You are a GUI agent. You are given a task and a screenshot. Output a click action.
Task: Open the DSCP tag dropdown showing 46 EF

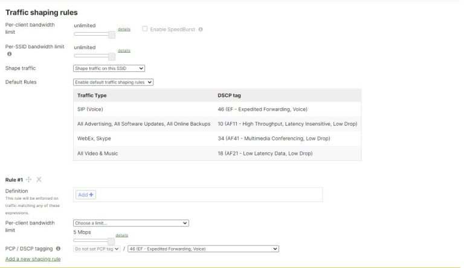pos(202,249)
